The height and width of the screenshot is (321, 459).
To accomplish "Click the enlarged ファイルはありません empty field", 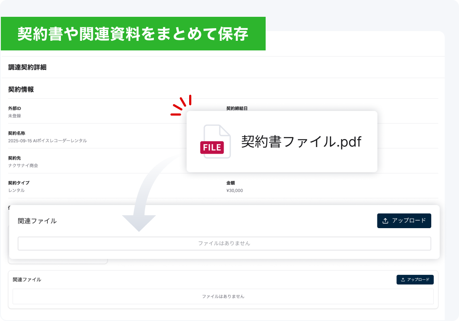I will [224, 243].
